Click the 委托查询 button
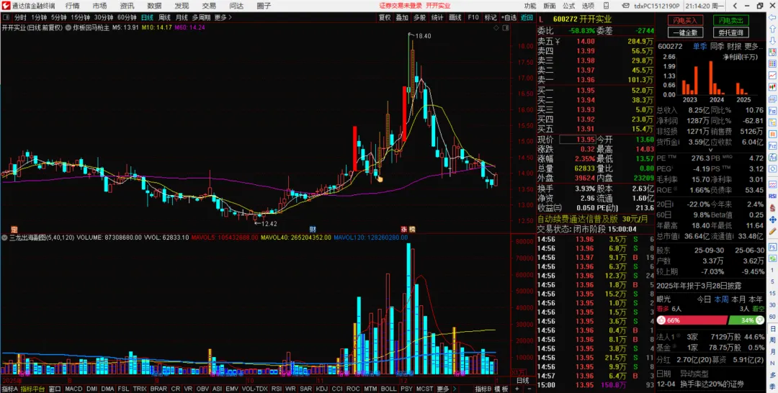Viewport: 778px width, 393px height. (x=731, y=32)
